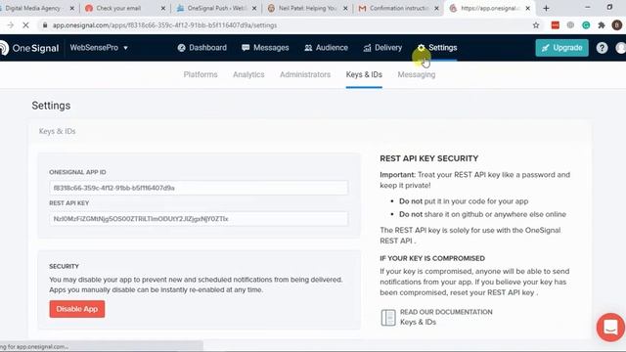The image size is (626, 352).
Task: Open the user profile avatar
Action: click(x=621, y=48)
